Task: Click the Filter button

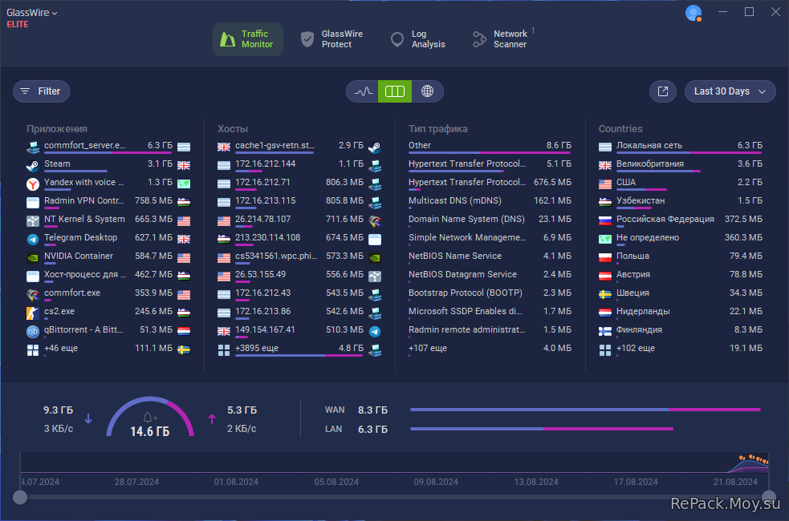Action: (41, 91)
